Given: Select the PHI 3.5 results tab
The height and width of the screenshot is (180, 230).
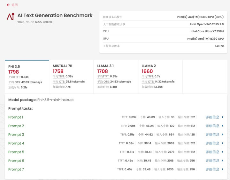Looking at the screenshot, I should 27,77.
